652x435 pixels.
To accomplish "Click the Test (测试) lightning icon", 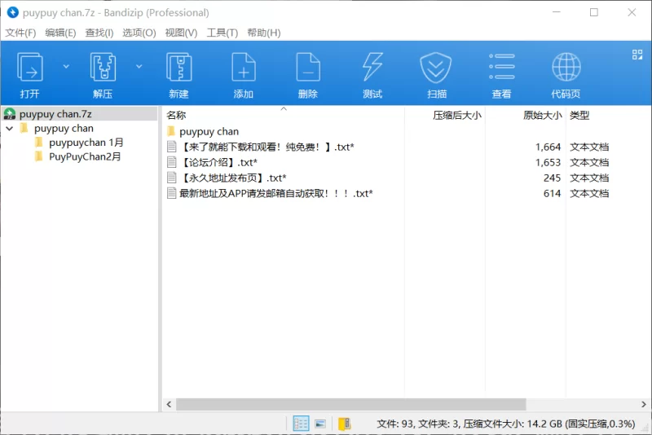I will (372, 67).
